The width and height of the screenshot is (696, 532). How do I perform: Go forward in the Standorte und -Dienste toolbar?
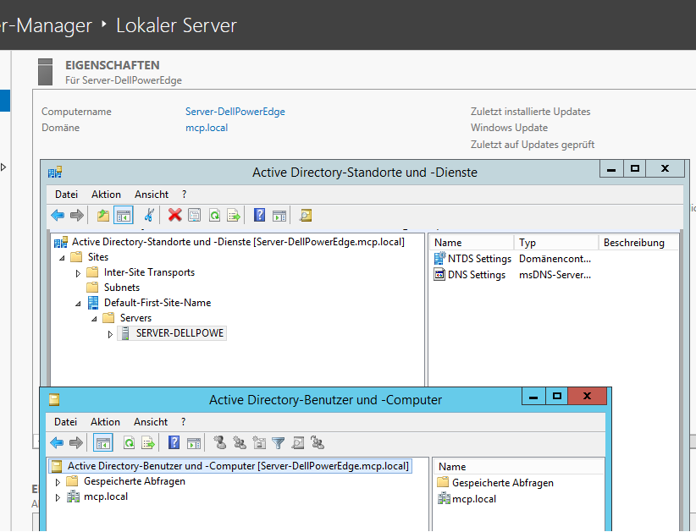click(77, 216)
